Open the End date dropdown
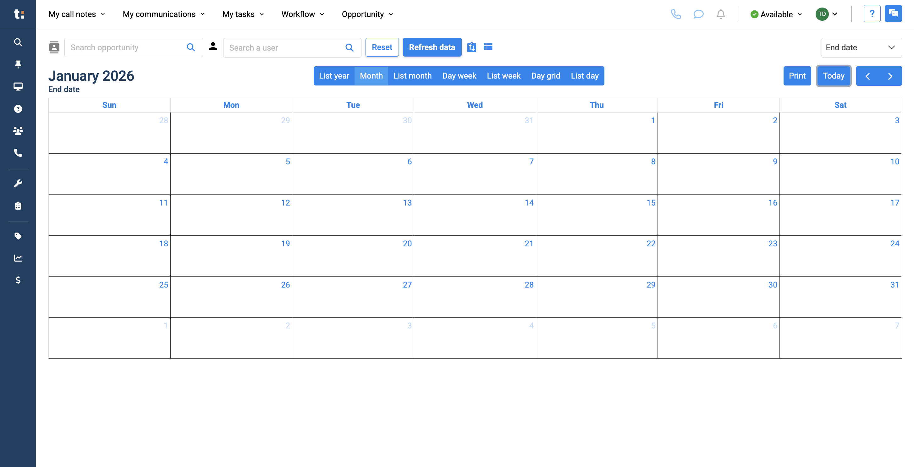This screenshot has width=914, height=467. tap(862, 47)
